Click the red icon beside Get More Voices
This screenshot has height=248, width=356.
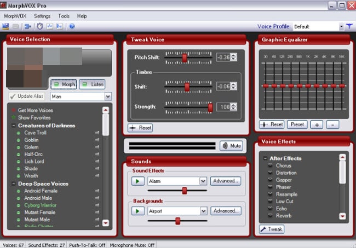[14, 110]
